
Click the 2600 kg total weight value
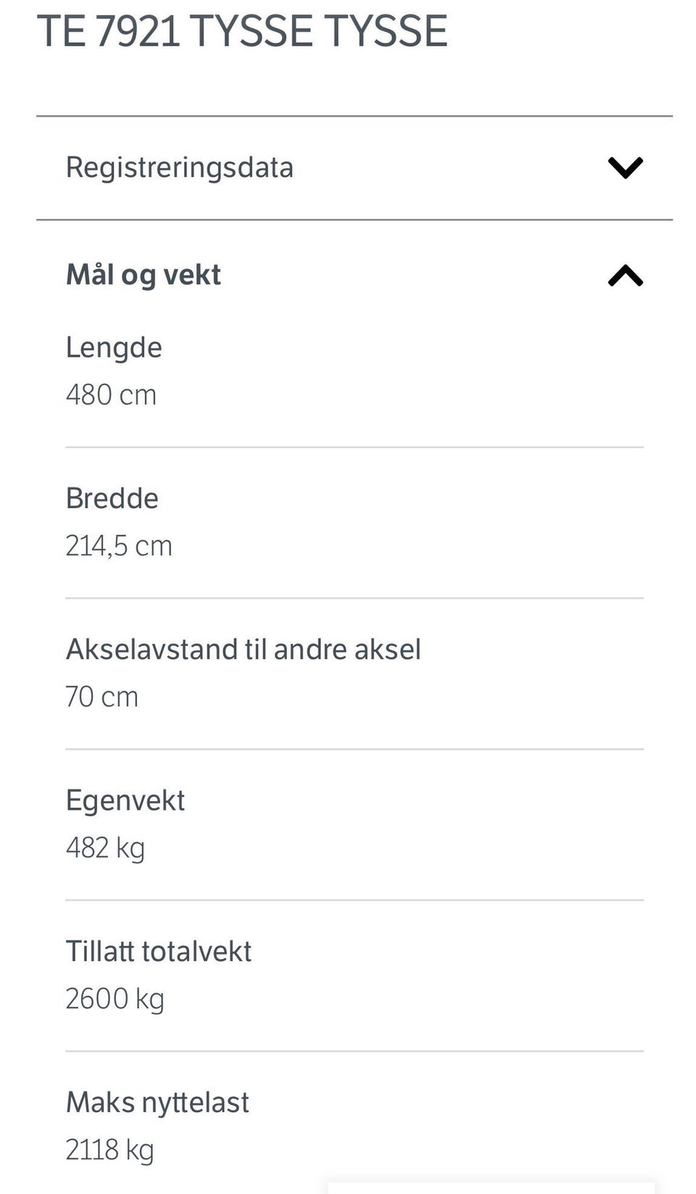pyautogui.click(x=115, y=999)
